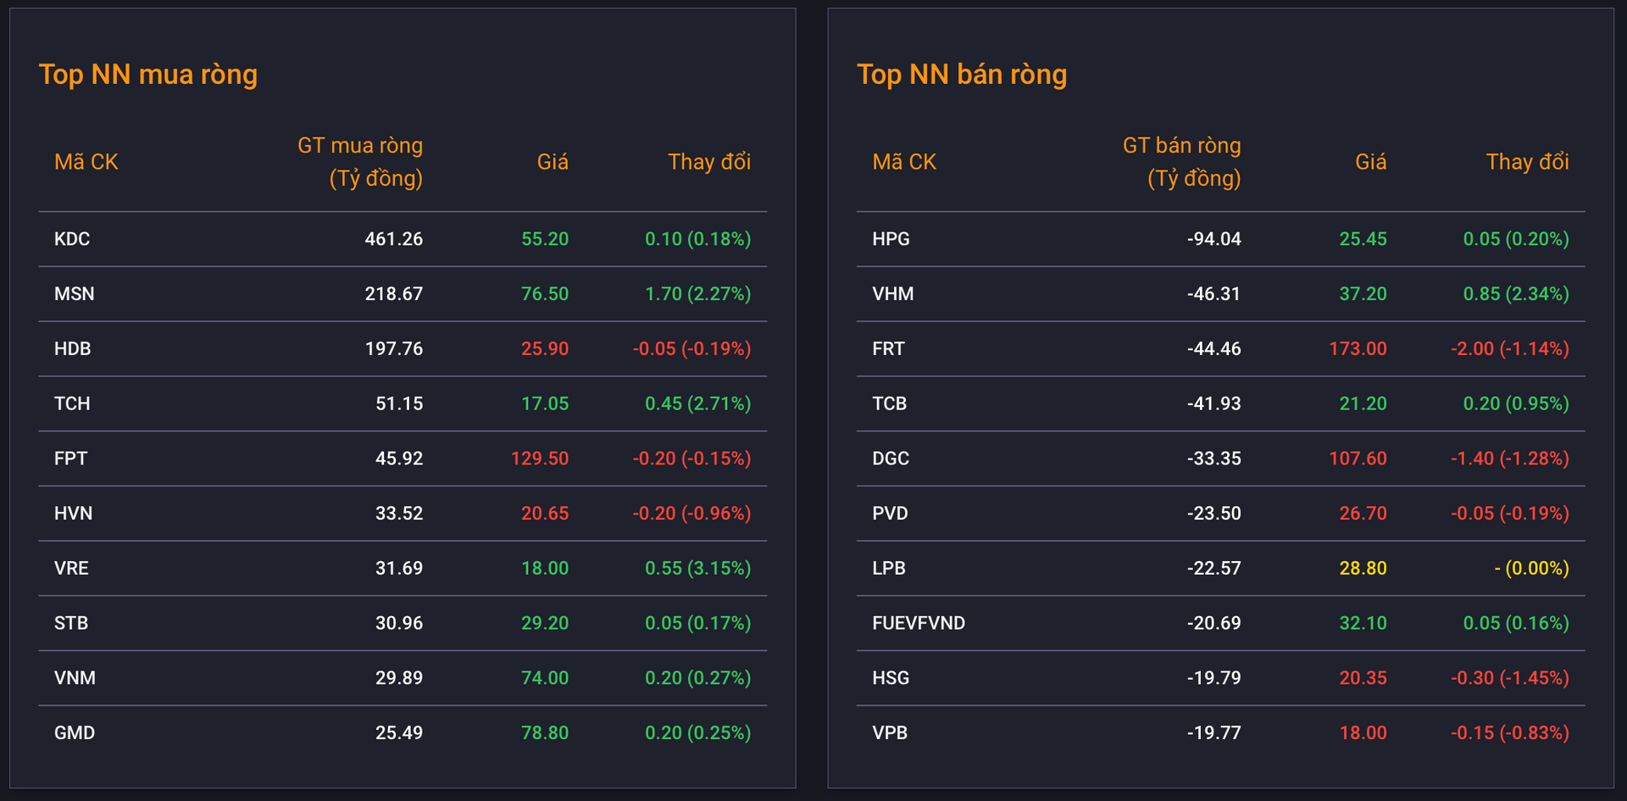Click MSN change 1.70 (2.27%)
This screenshot has width=1627, height=801.
tap(698, 294)
